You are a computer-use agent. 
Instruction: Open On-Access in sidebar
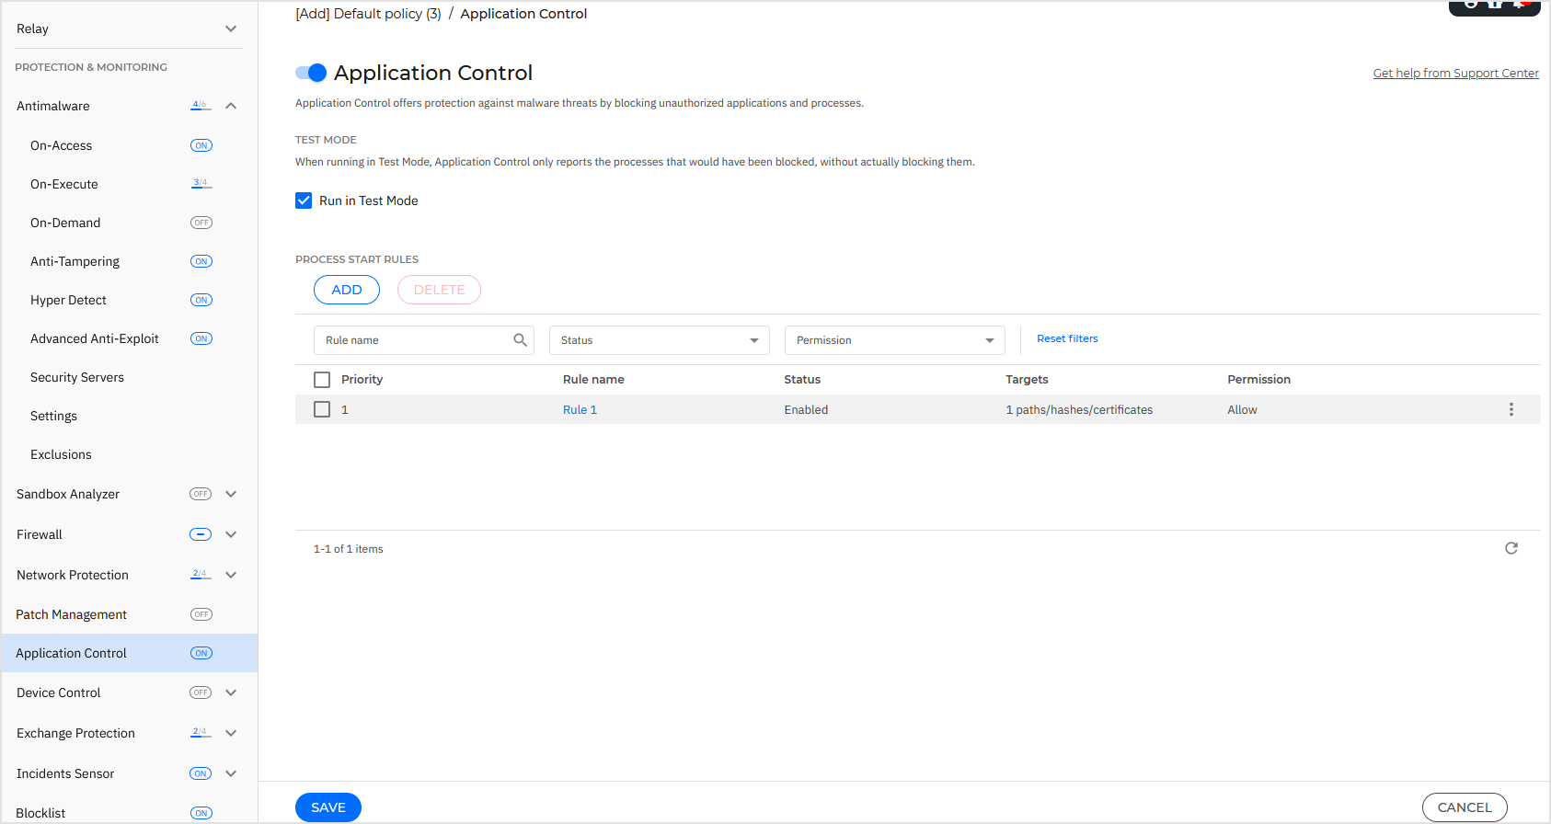[x=61, y=145]
